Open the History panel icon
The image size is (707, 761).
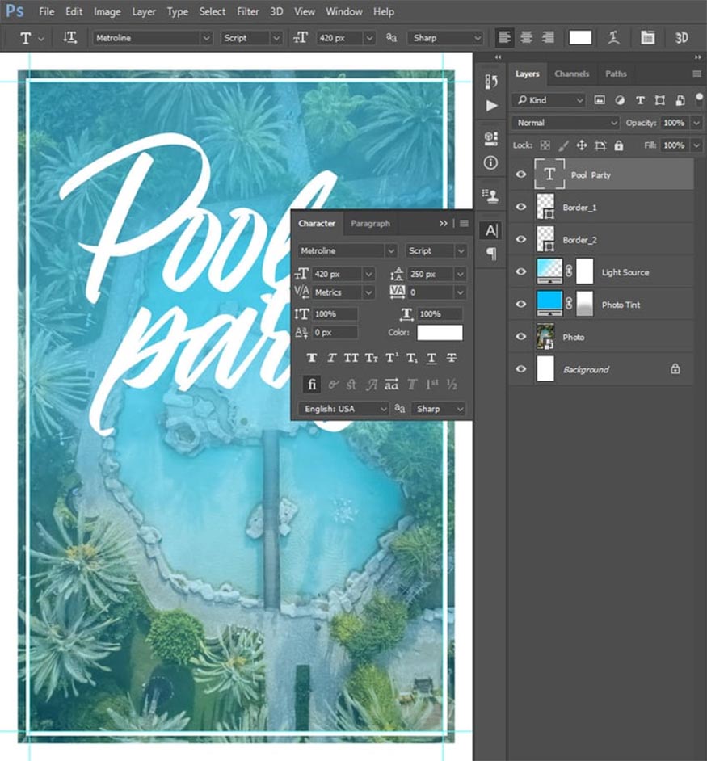click(491, 82)
